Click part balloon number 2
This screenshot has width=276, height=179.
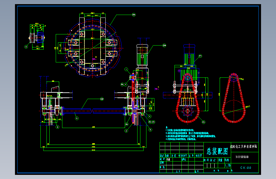click(126, 131)
